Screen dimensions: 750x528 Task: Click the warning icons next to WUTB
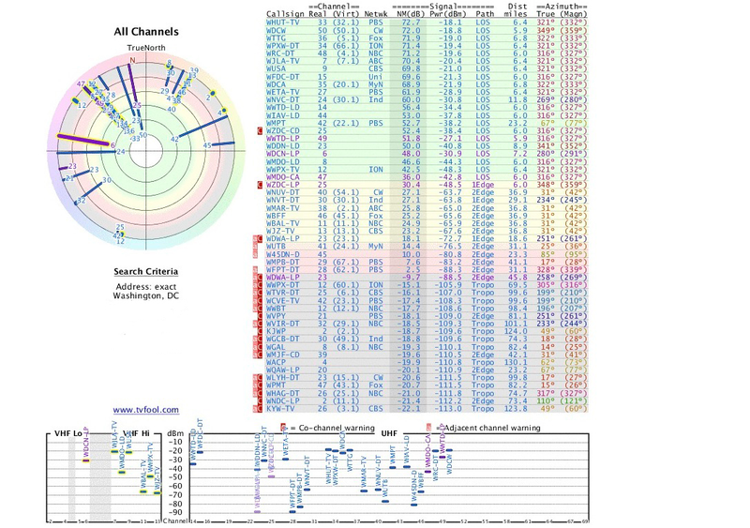click(257, 246)
